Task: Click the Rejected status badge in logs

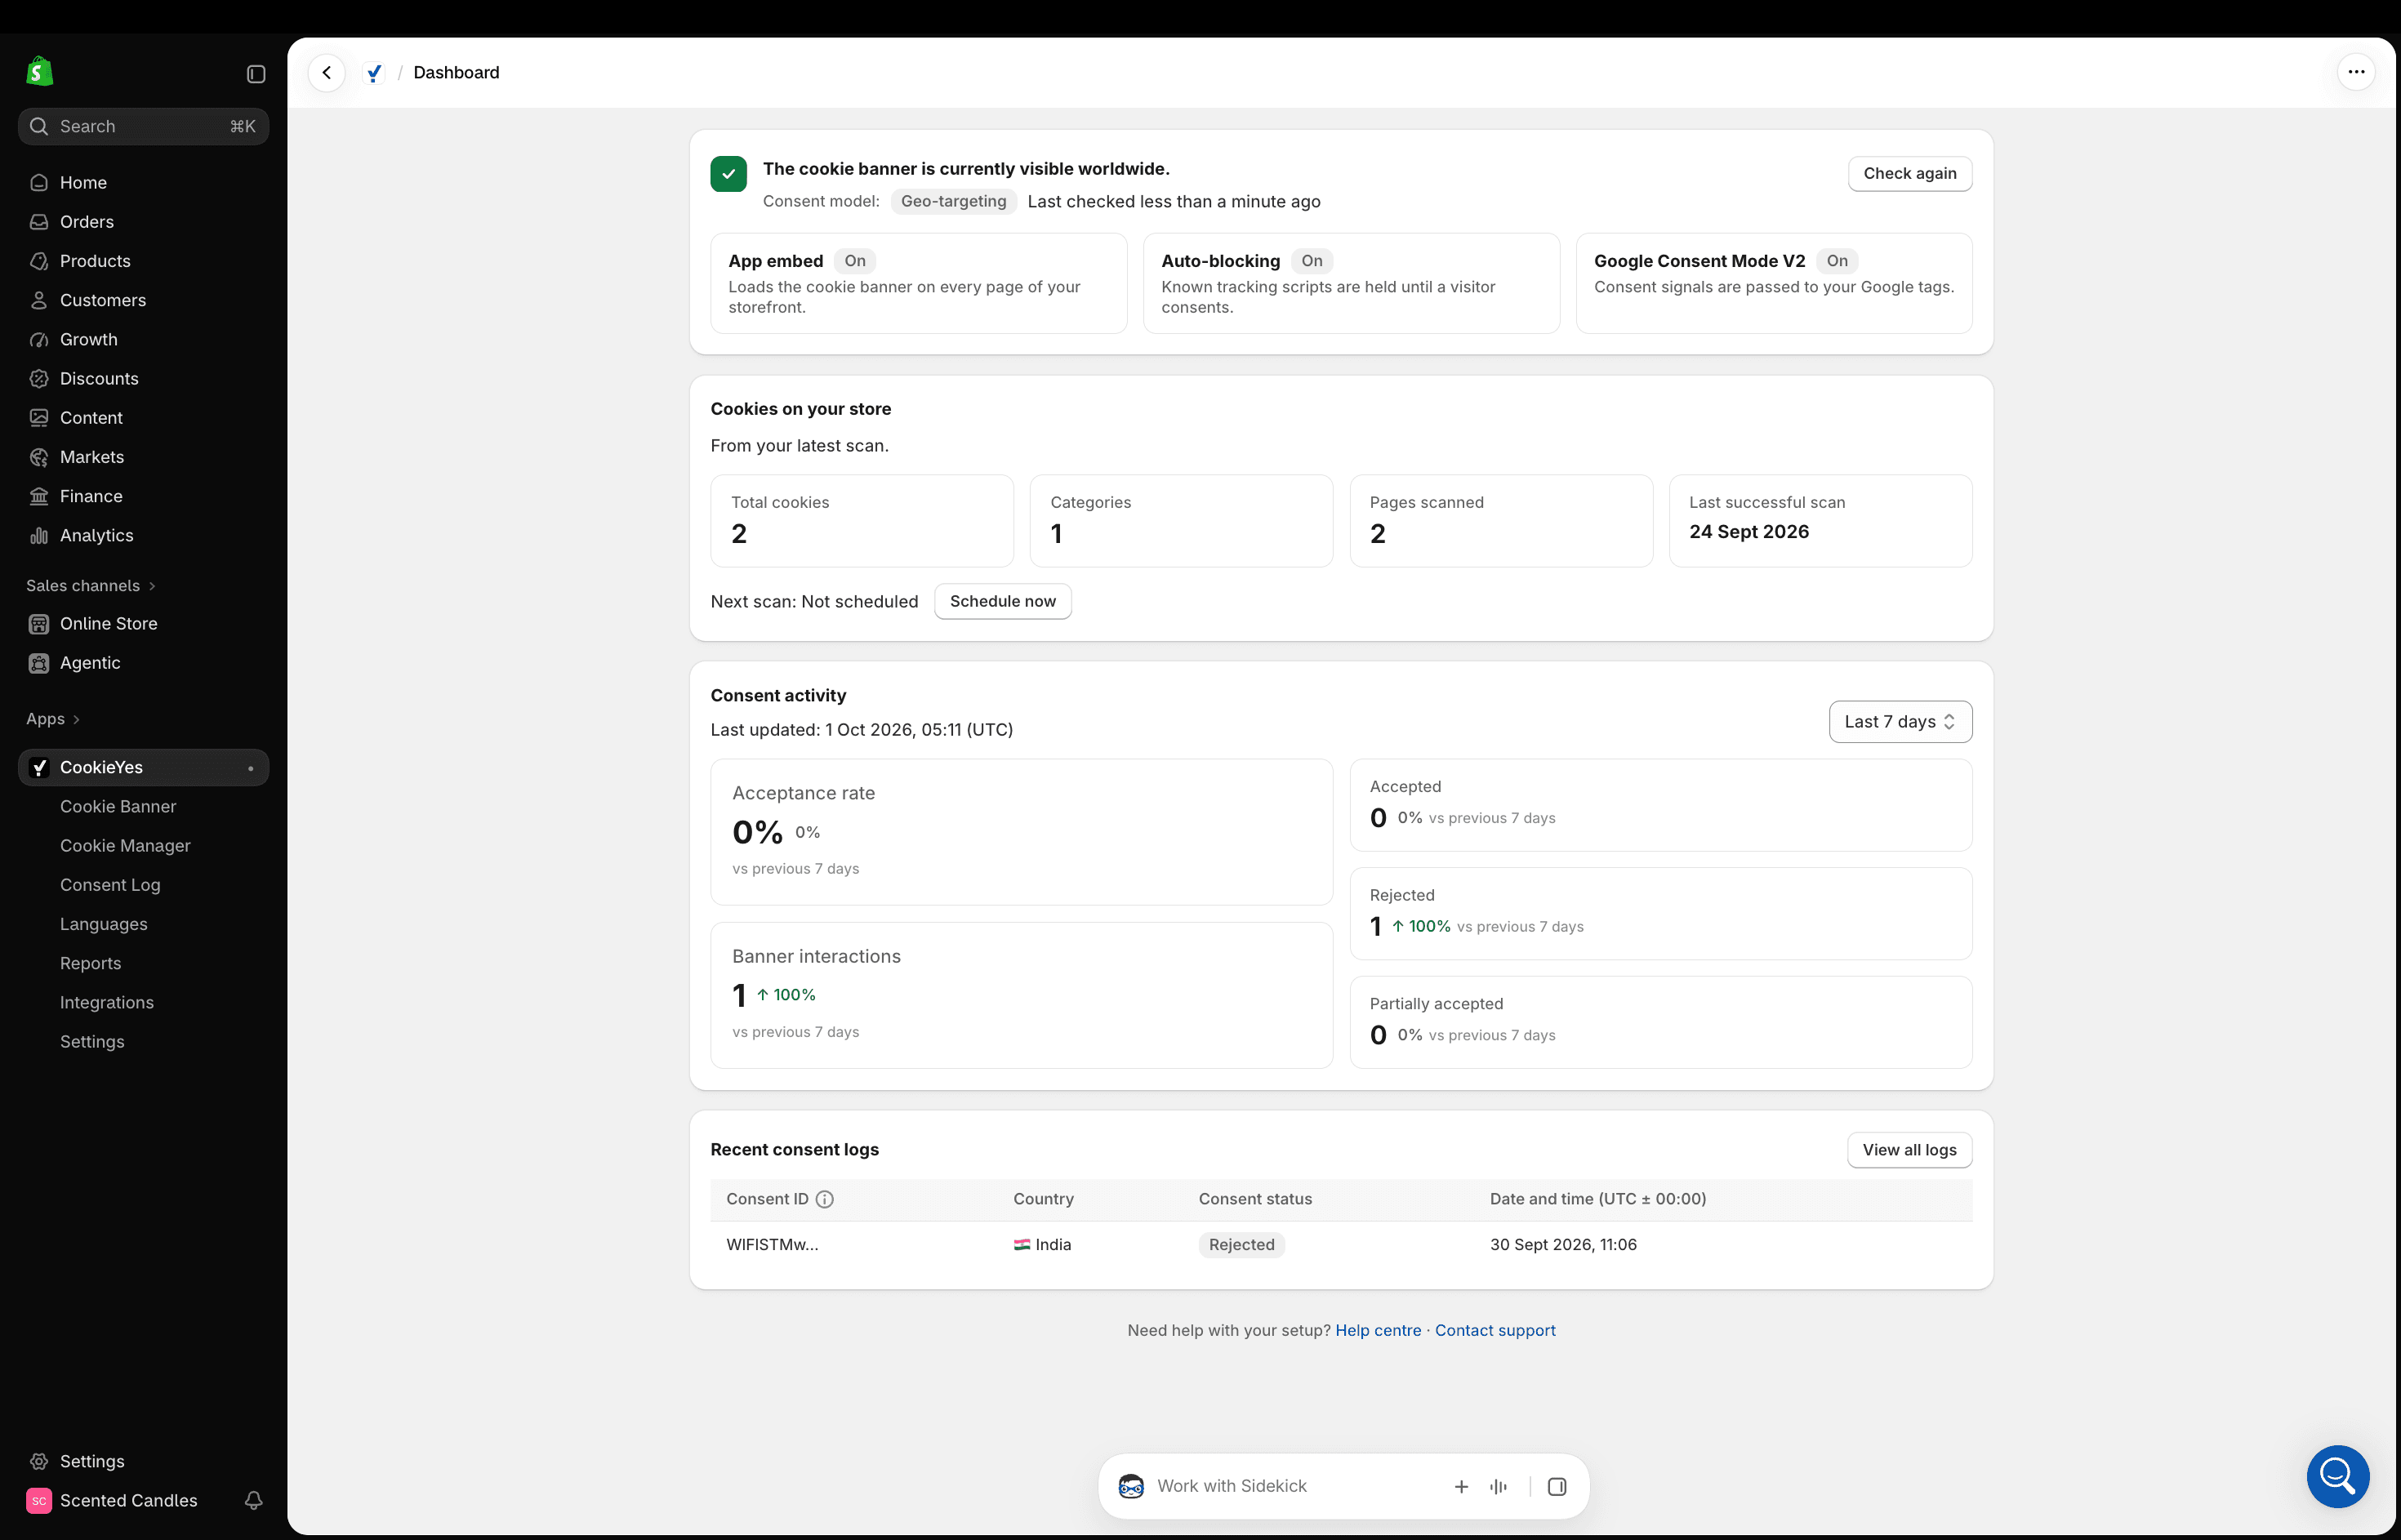Action: pyautogui.click(x=1241, y=1245)
